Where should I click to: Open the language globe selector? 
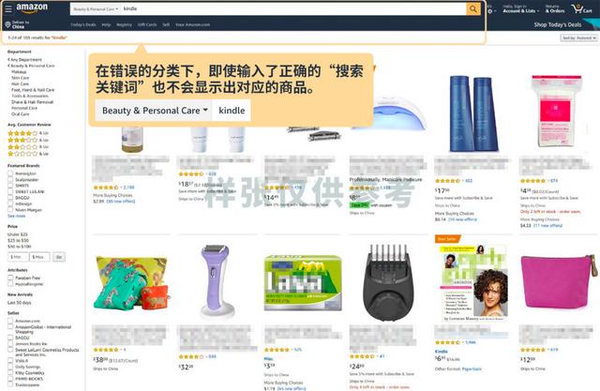pos(491,10)
